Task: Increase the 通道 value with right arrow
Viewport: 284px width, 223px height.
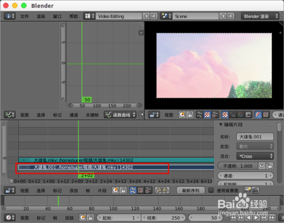Action: coord(271,176)
